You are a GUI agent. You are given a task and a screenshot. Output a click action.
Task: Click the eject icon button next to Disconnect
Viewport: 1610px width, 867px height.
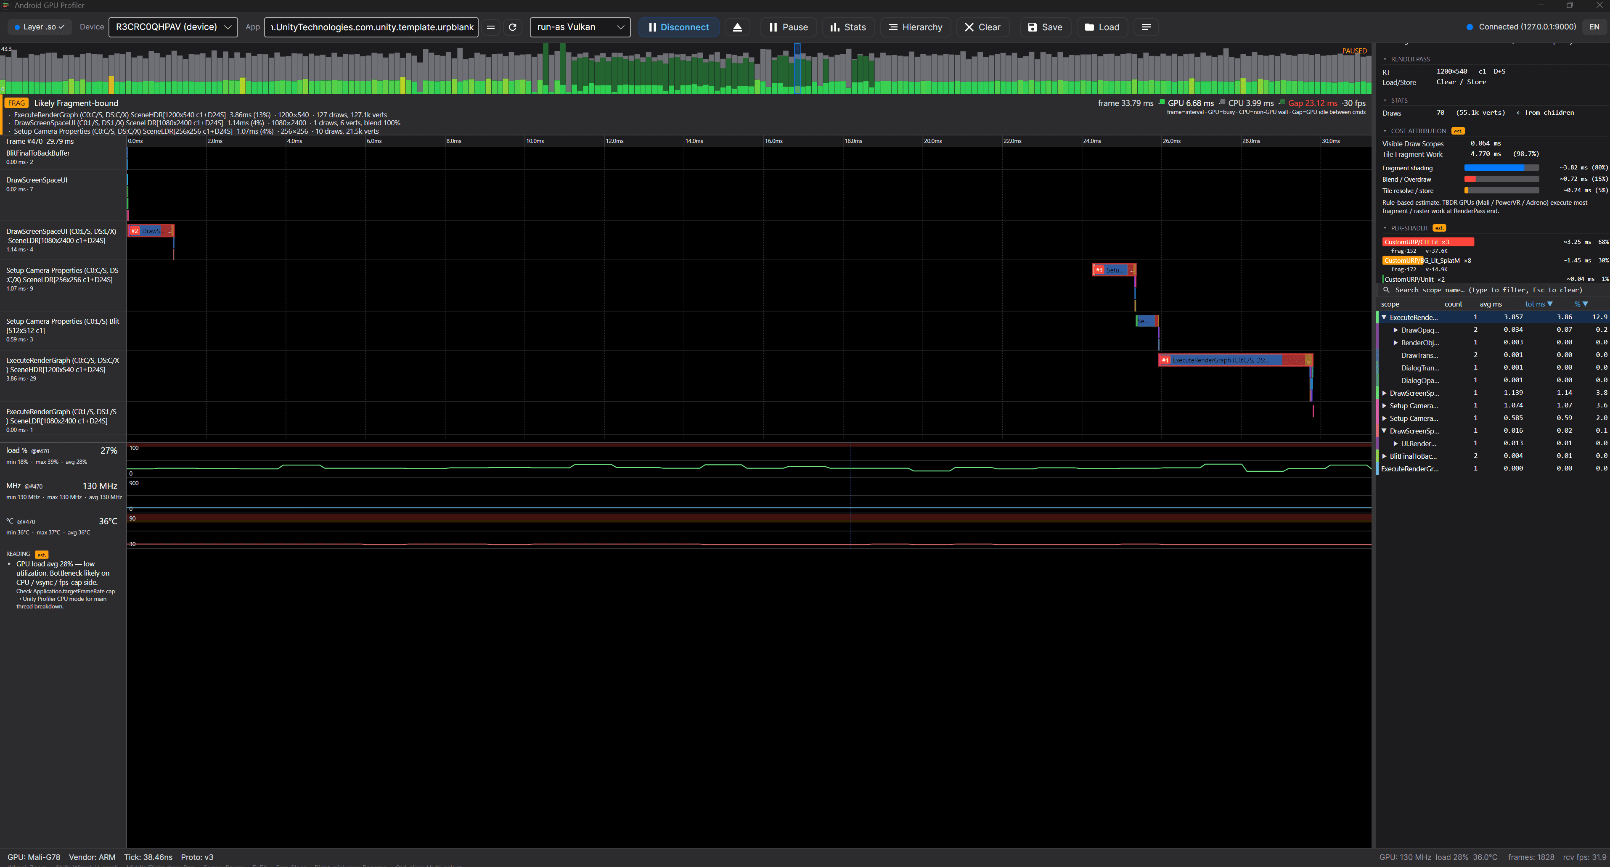click(738, 27)
